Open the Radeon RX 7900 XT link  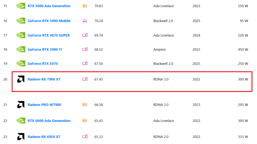click(x=44, y=79)
